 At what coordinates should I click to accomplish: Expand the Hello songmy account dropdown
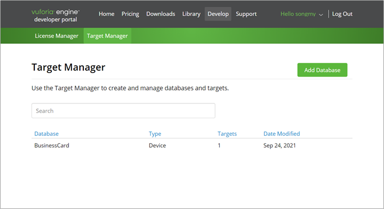click(x=301, y=14)
